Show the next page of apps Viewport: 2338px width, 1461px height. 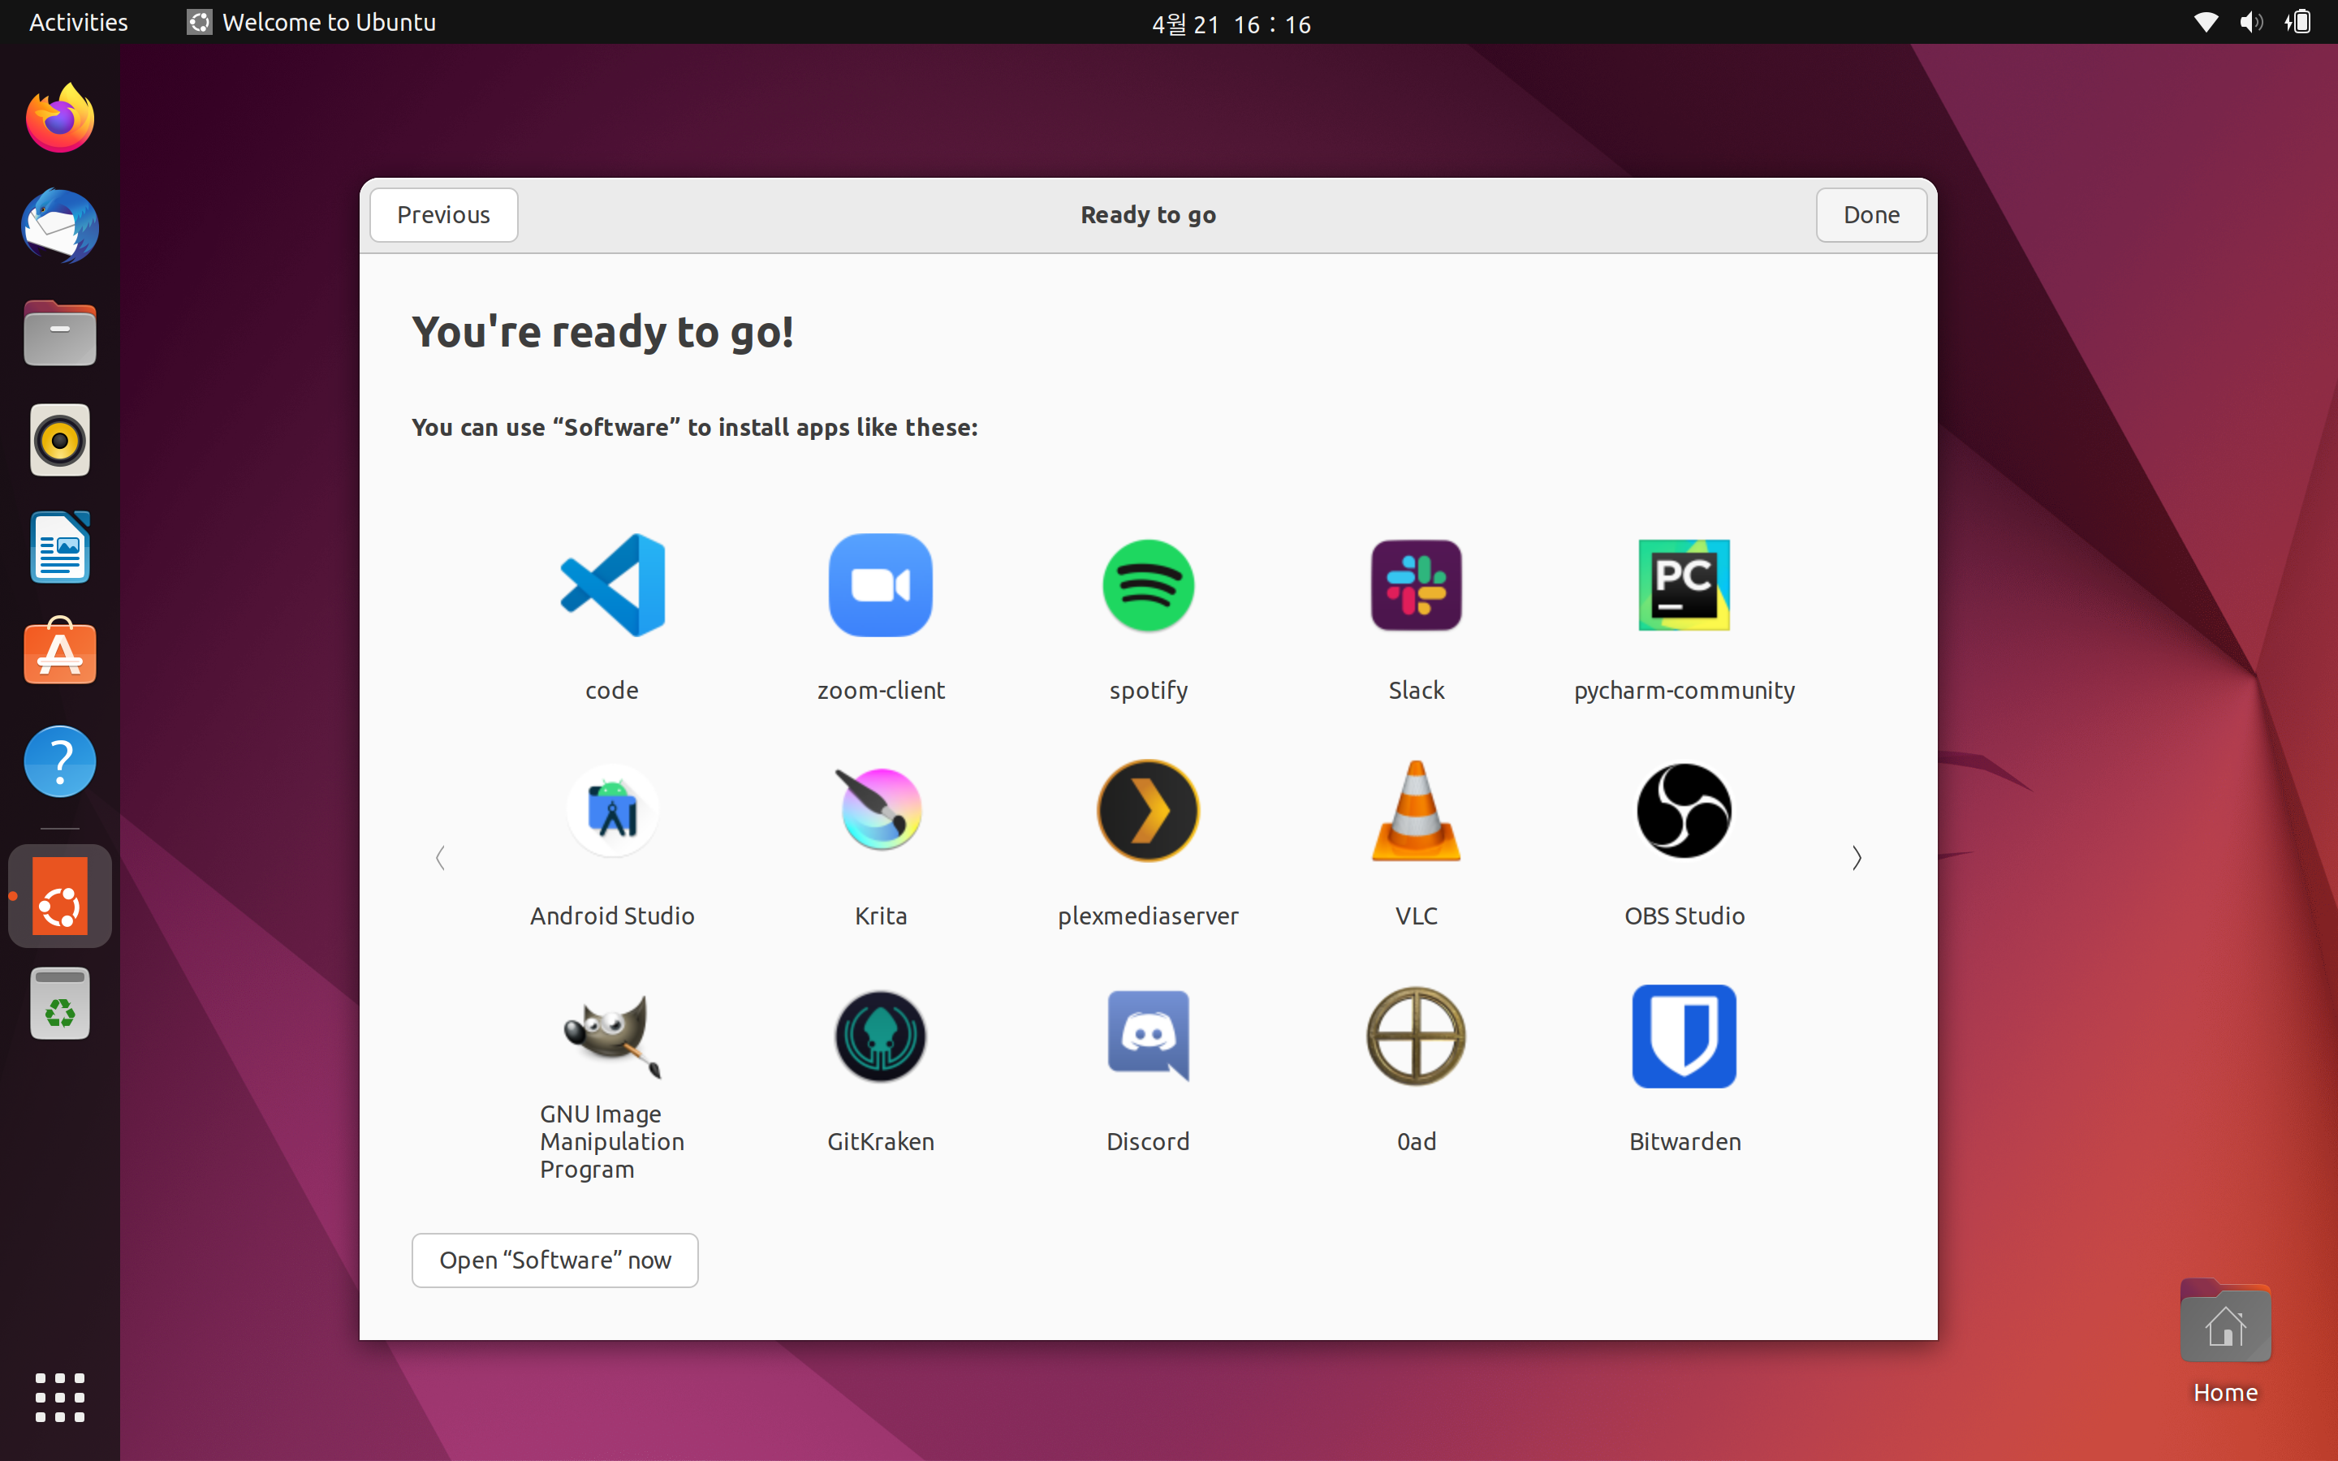coord(1856,858)
